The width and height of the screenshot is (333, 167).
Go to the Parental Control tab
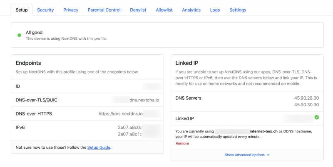104,10
